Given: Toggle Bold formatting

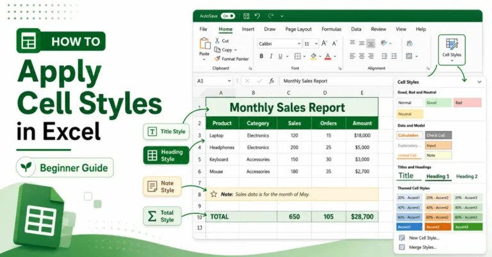Looking at the screenshot, I should point(261,56).
